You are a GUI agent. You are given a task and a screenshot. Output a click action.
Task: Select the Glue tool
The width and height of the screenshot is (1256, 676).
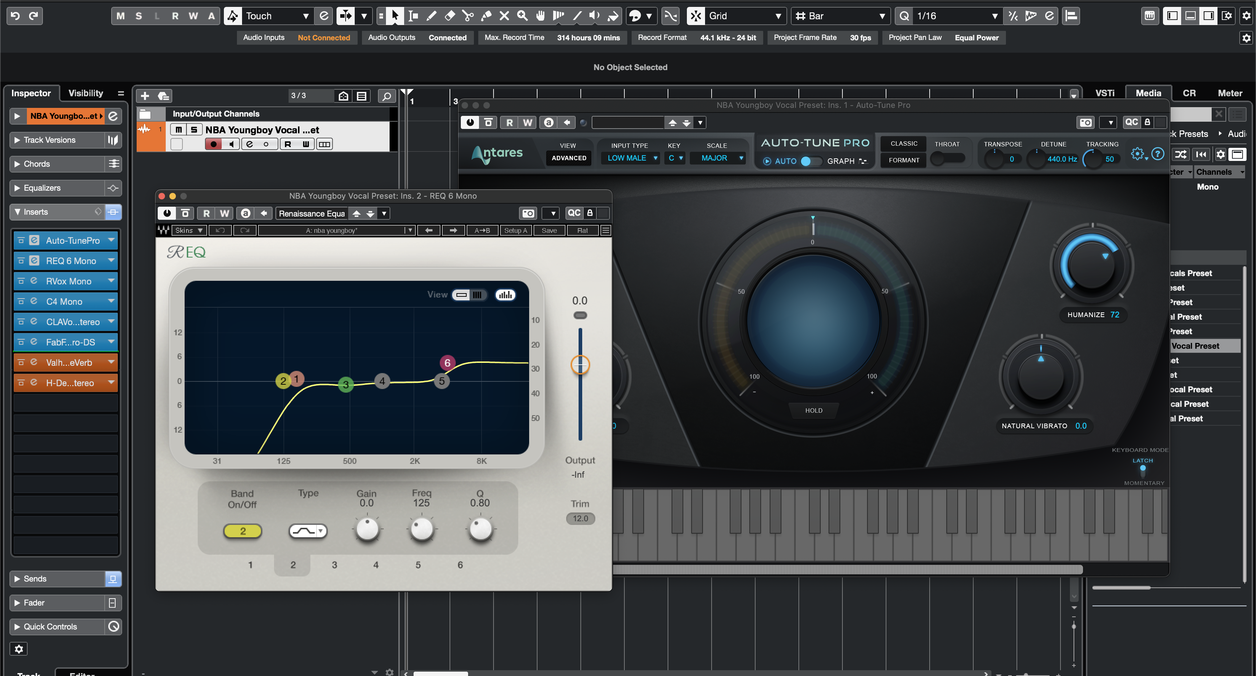[486, 16]
